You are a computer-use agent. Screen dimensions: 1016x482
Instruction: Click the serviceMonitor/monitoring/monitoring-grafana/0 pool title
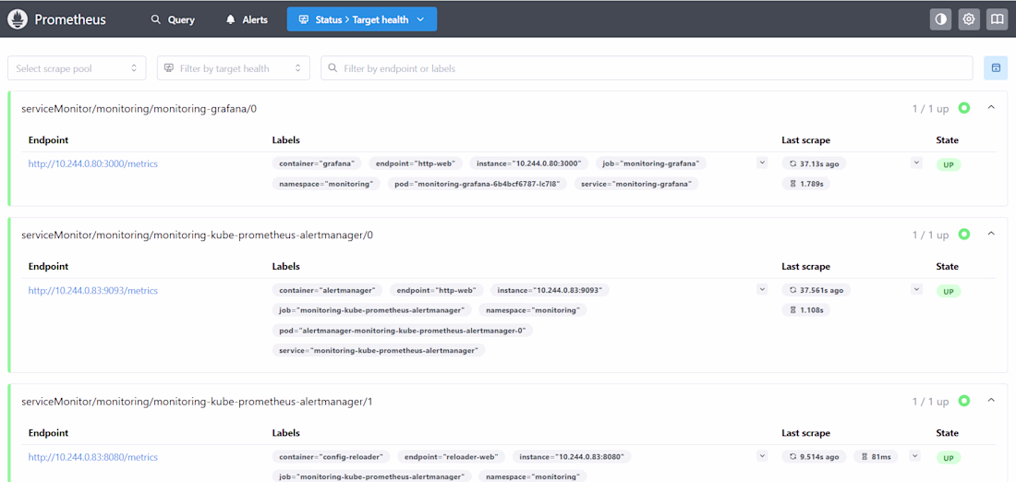139,109
